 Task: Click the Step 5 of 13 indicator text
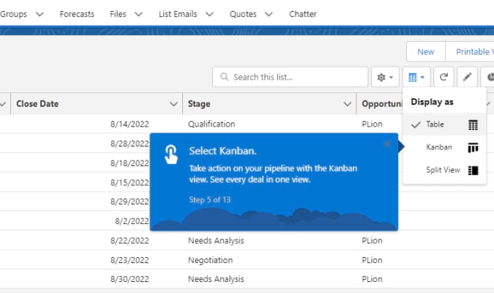coord(210,200)
